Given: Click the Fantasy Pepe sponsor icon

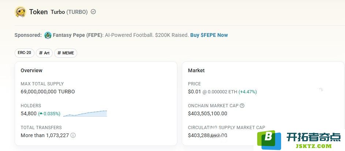Looking at the screenshot, I should click(48, 35).
